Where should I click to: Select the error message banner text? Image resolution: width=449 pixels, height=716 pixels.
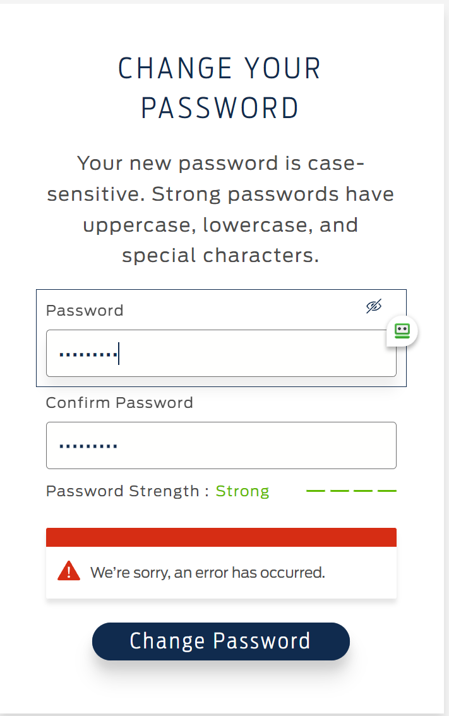pyautogui.click(x=208, y=572)
